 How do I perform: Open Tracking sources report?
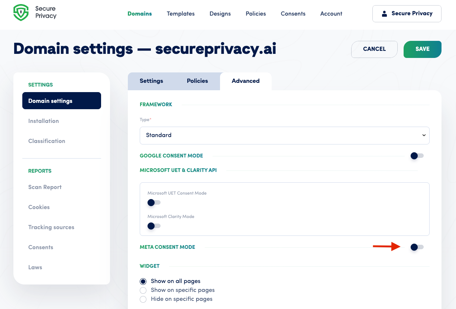[x=51, y=227]
